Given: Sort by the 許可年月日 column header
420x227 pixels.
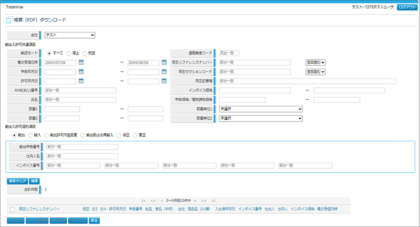Looking at the screenshot, I should point(117,209).
